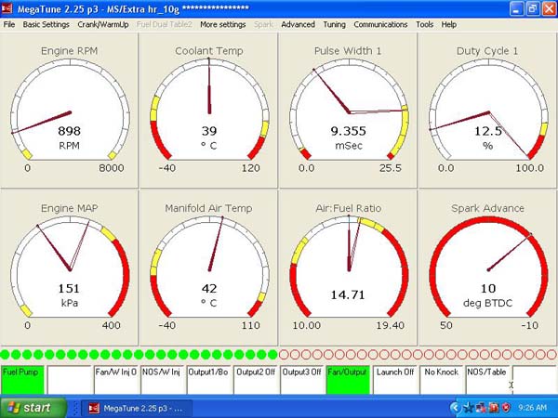This screenshot has width=558, height=418.
Task: Click the green Fan/Output status indicator
Action: click(x=348, y=380)
